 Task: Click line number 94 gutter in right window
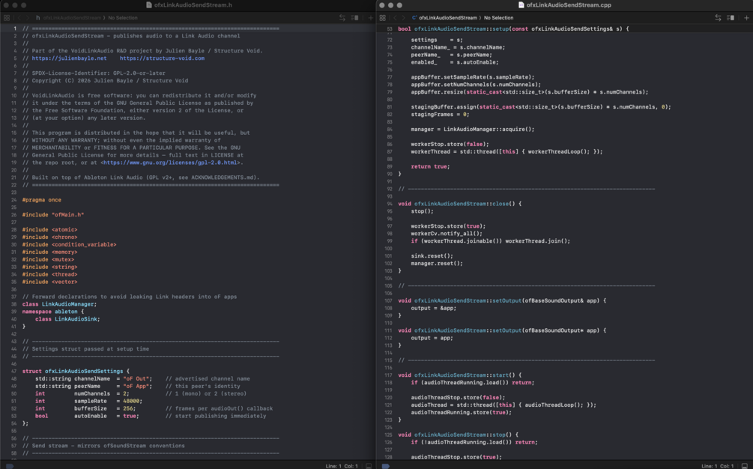389,204
